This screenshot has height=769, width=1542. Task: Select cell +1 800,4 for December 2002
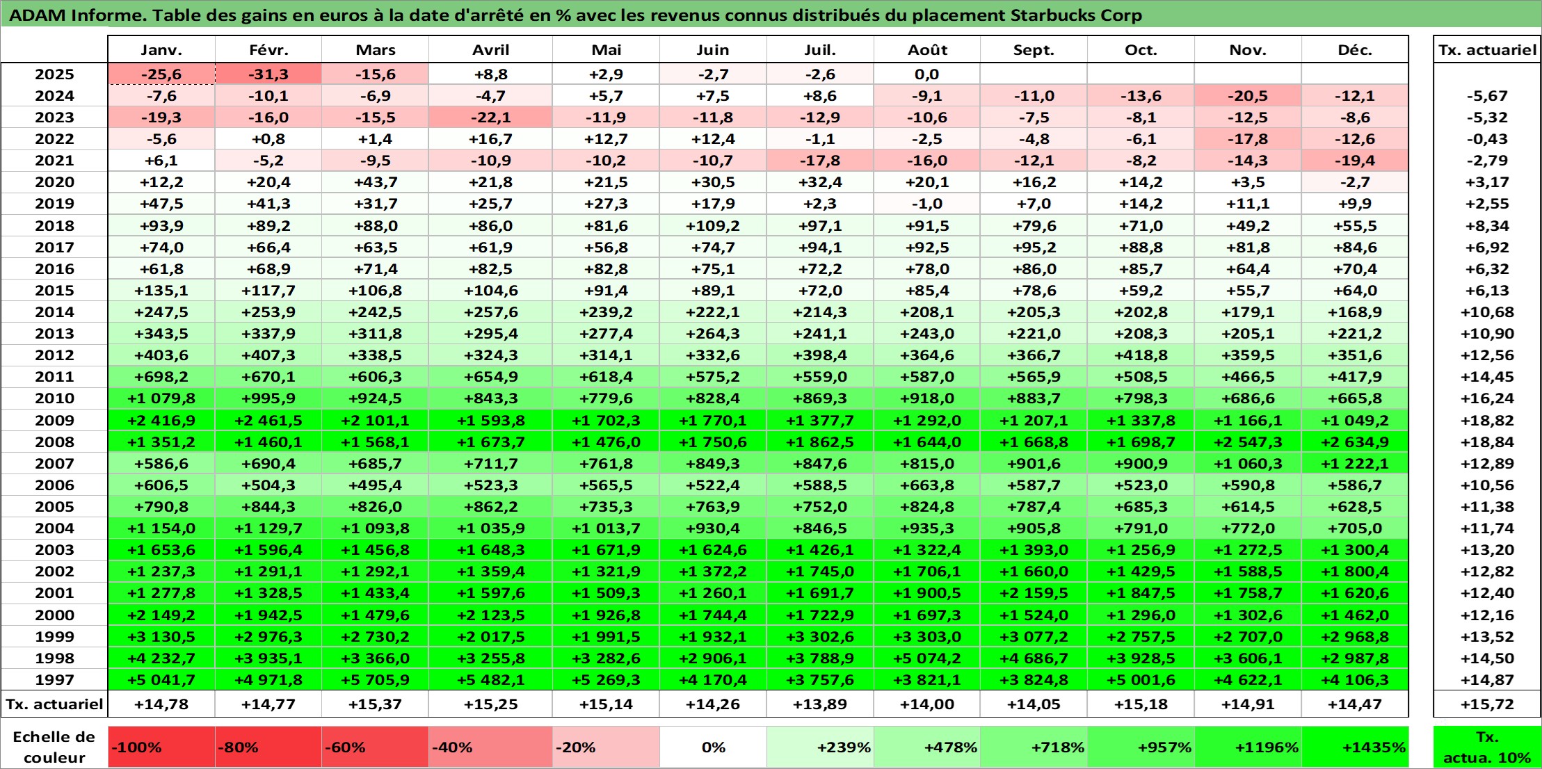pyautogui.click(x=1355, y=571)
